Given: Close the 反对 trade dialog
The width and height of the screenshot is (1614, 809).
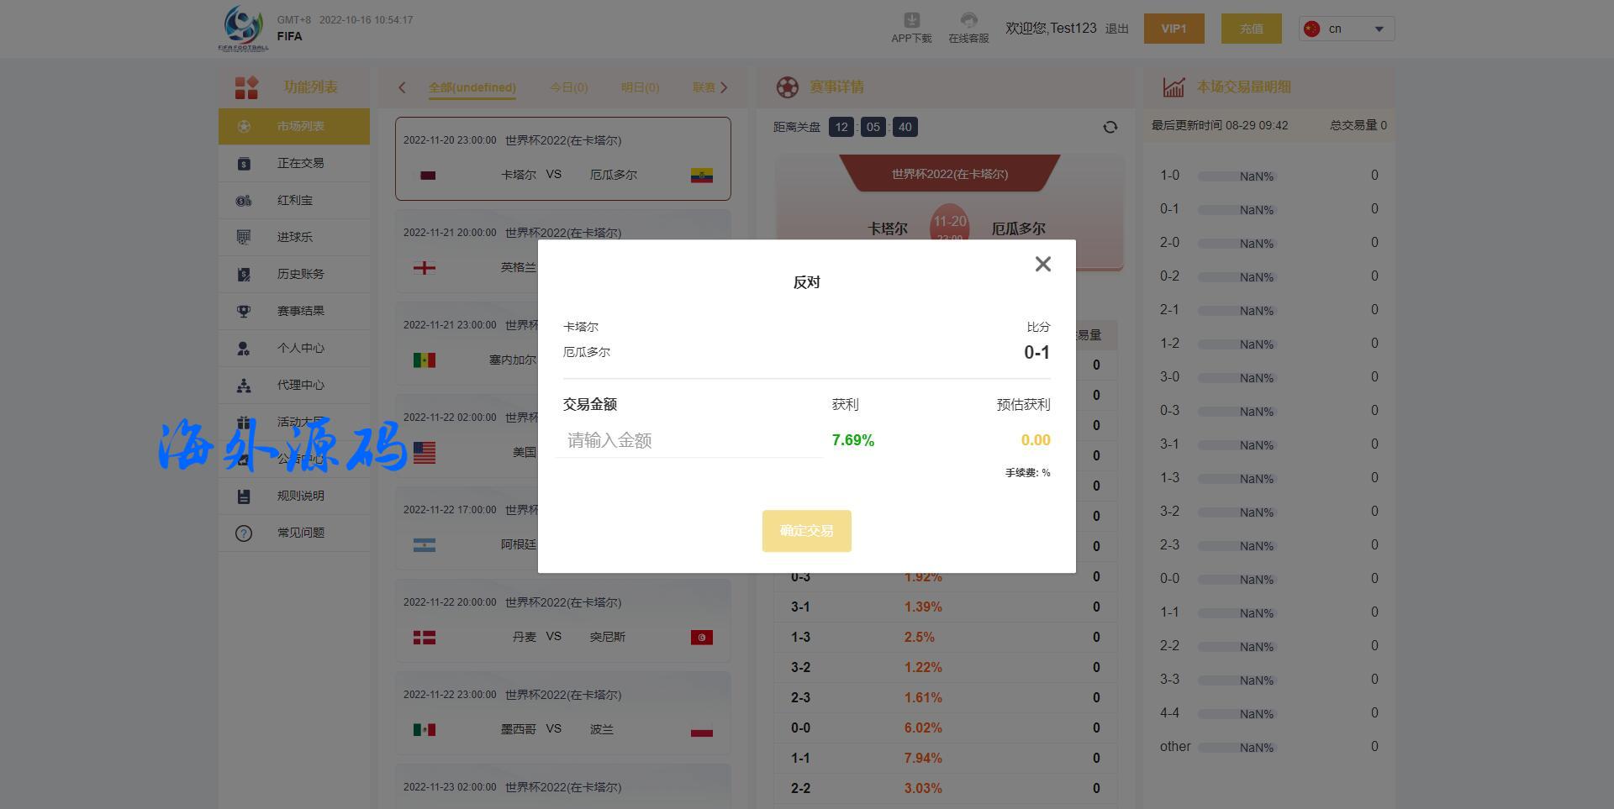Looking at the screenshot, I should click(x=1042, y=265).
